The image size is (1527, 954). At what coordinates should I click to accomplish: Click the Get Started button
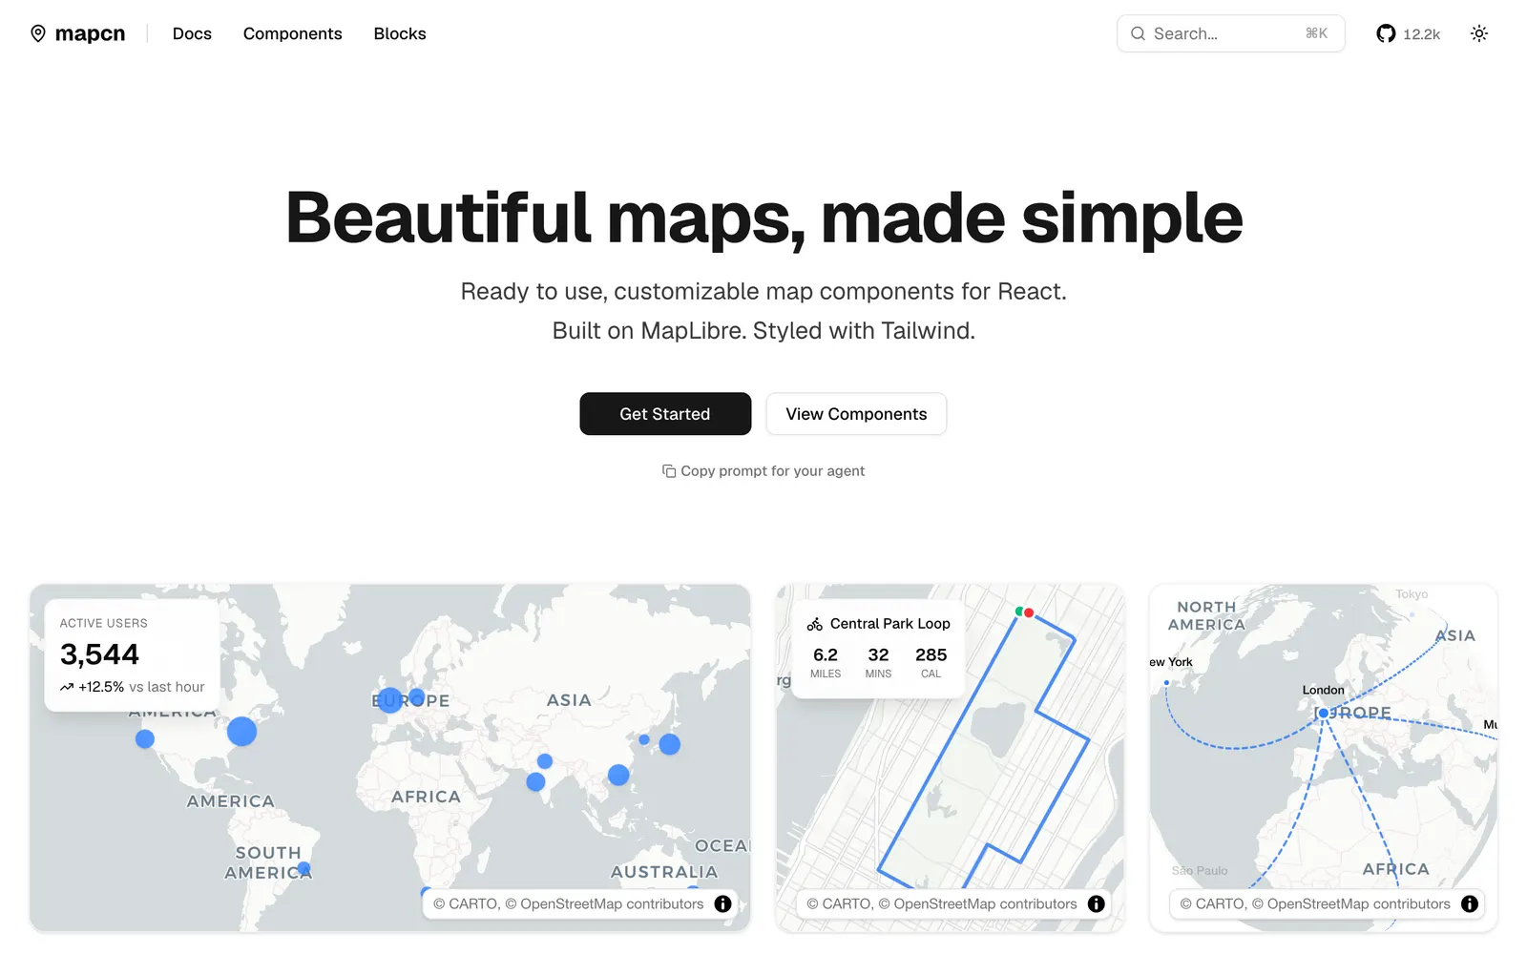coord(665,414)
